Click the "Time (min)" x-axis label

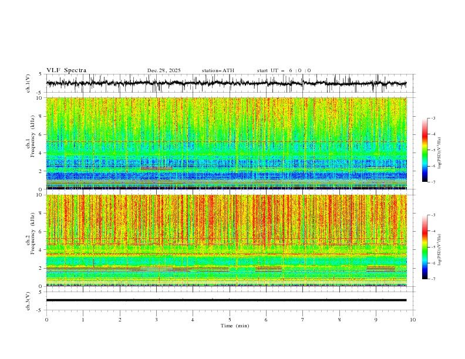tap(235, 326)
